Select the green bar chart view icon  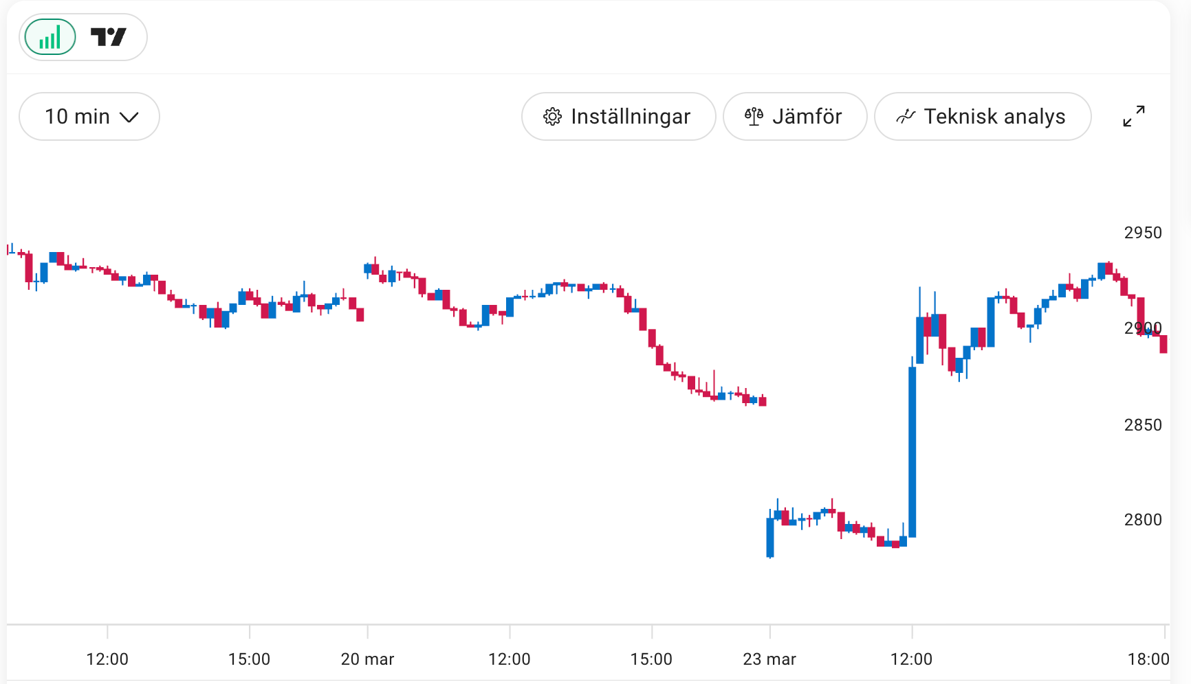(50, 37)
